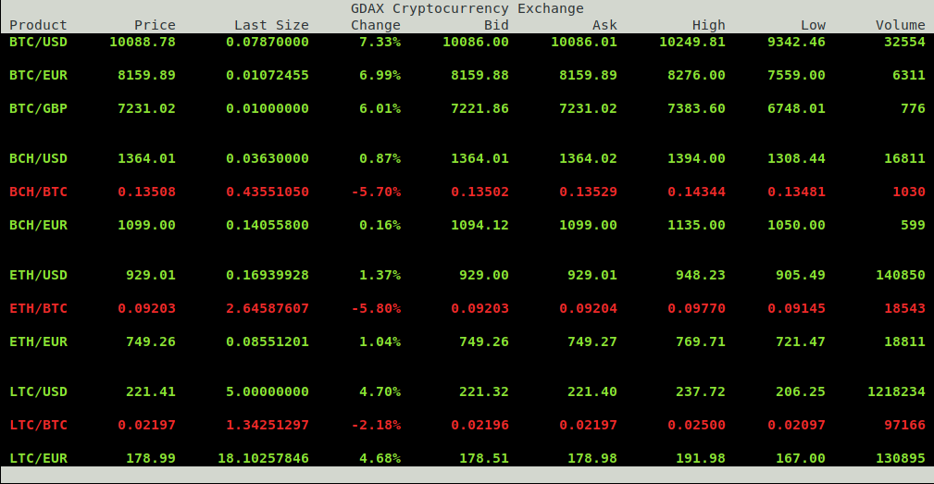
Task: Click the Volume column header
Action: point(901,25)
